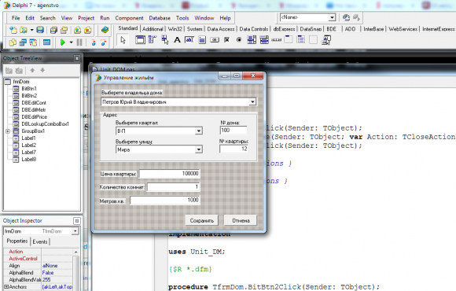
Task: Select the RadioButton component in the palette
Action: tap(239, 40)
